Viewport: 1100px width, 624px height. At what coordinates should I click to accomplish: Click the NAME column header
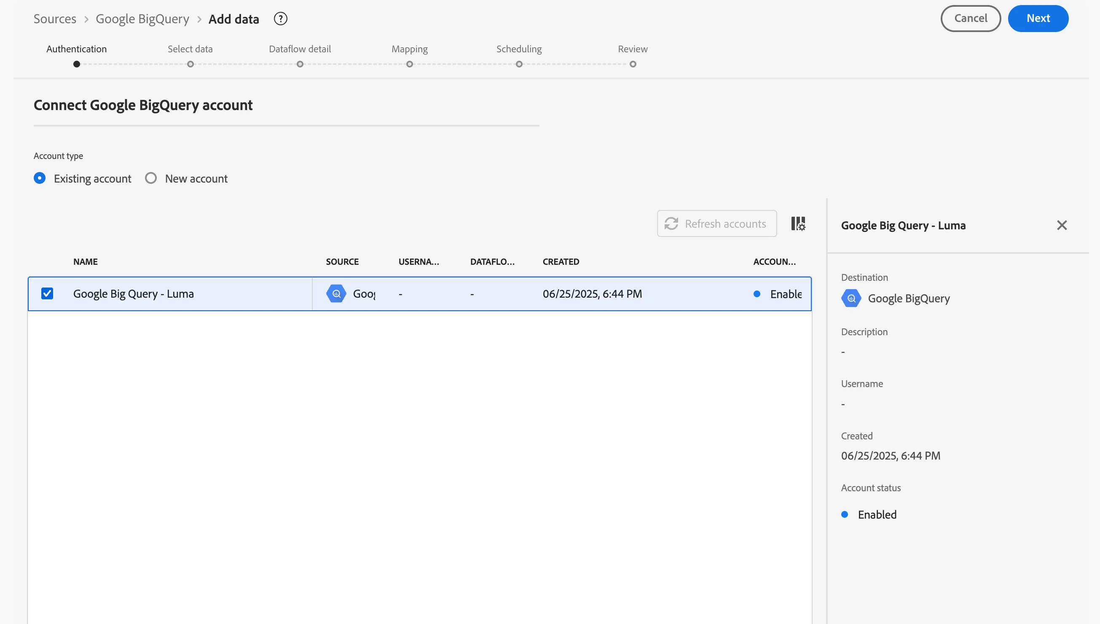pyautogui.click(x=85, y=262)
